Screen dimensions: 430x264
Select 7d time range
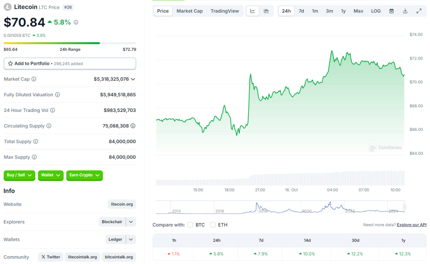tap(301, 11)
